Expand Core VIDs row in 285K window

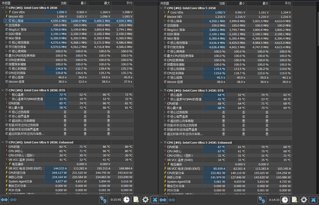tap(6, 12)
